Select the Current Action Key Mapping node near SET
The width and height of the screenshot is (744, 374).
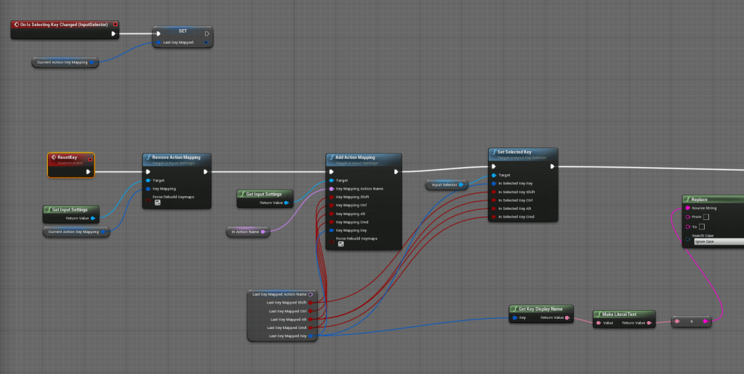(x=65, y=62)
